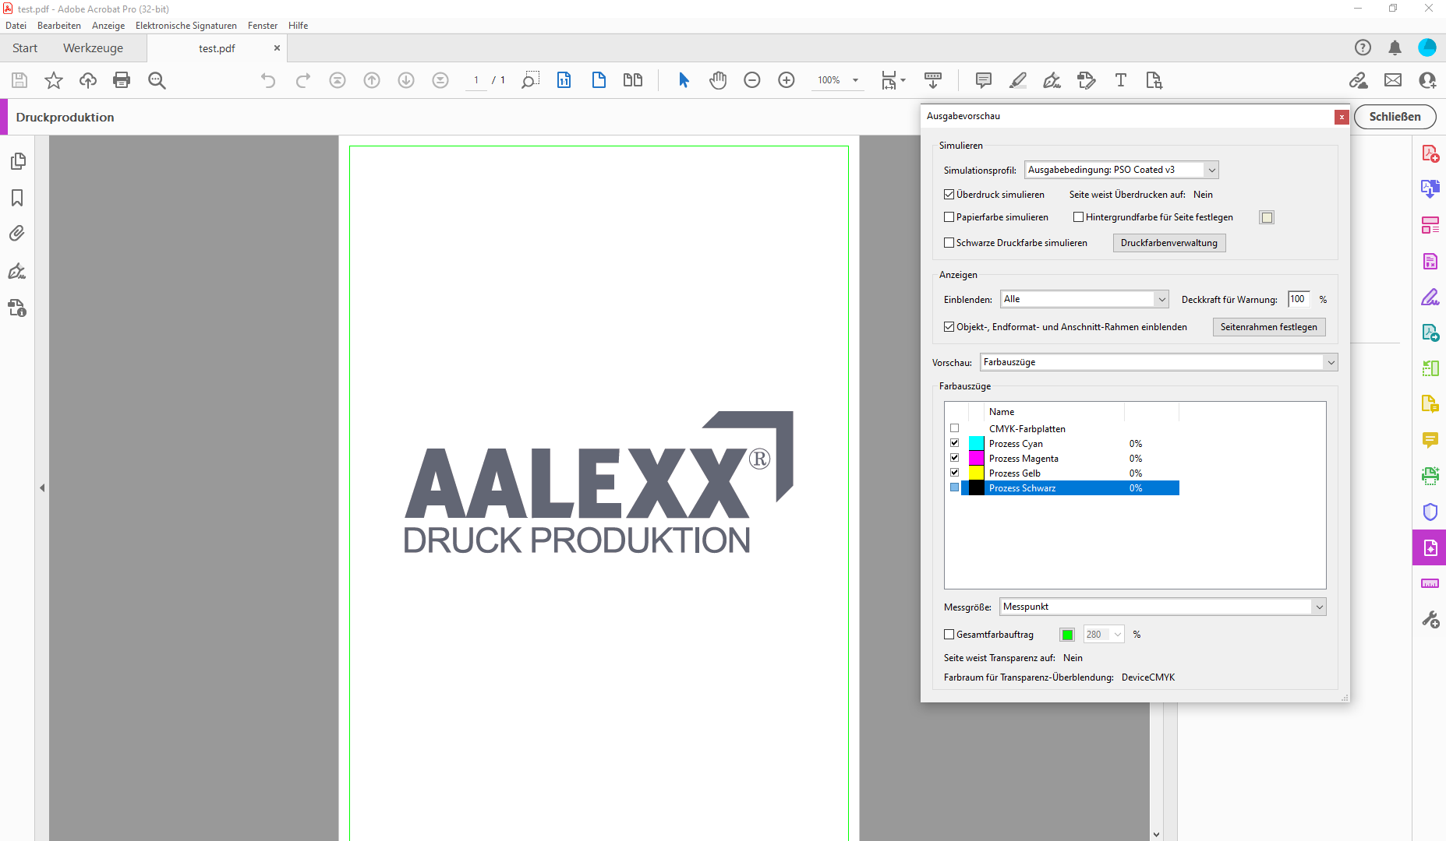Uncheck Überdruck simulieren

949,194
